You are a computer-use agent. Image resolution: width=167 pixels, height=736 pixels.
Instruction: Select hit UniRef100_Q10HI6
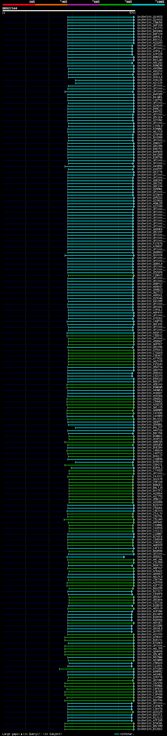coord(150,20)
